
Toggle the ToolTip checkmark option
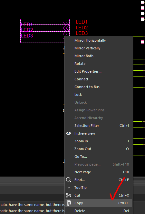tap(99, 188)
